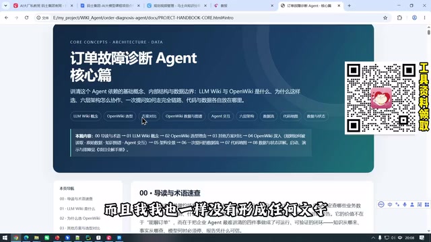Viewport: 431px width, 242px height.
Task: Go to sidebar item 02 · 为什么选 OpenWiki
Action: click(79, 218)
